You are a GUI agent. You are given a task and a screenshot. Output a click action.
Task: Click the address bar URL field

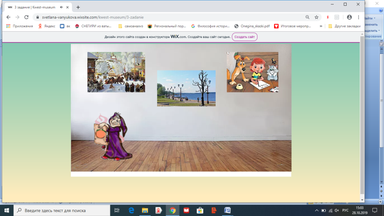[x=169, y=17]
